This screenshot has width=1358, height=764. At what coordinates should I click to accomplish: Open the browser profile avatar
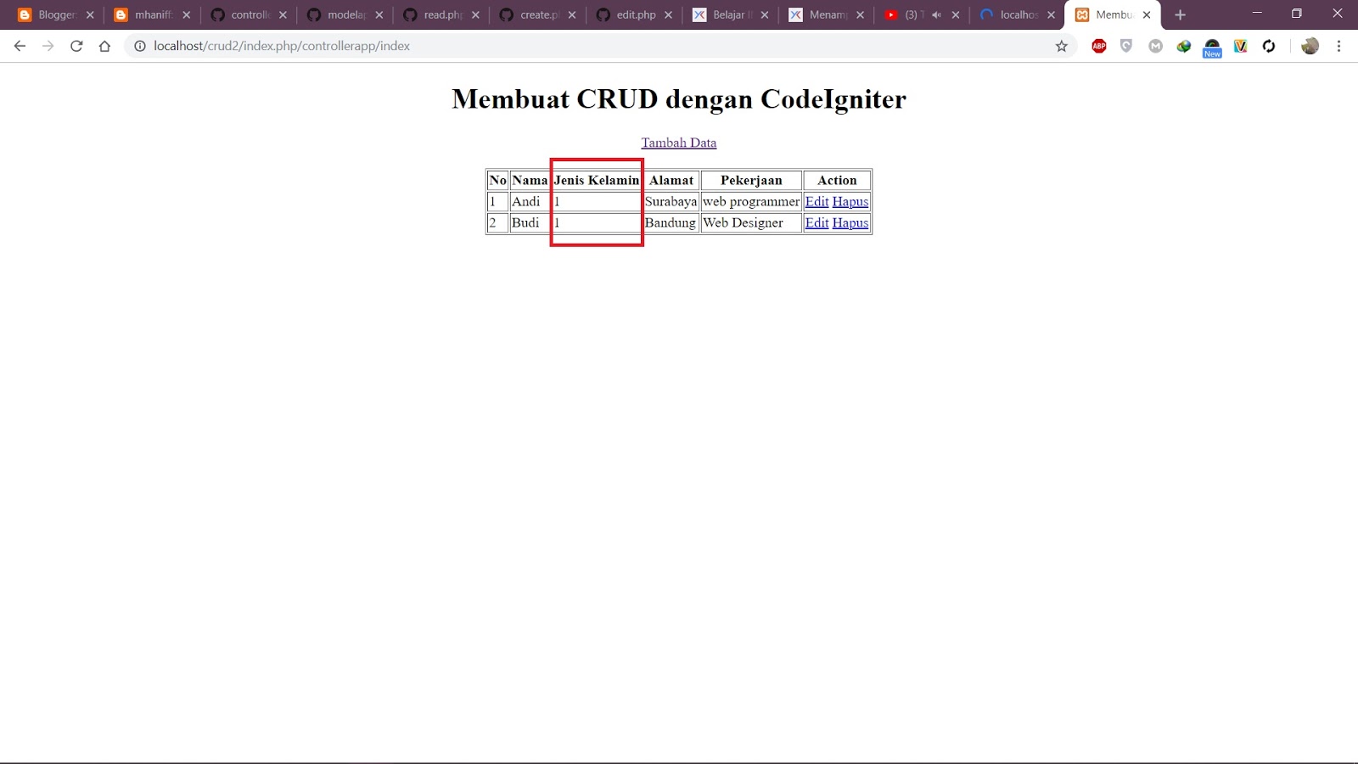click(1309, 46)
